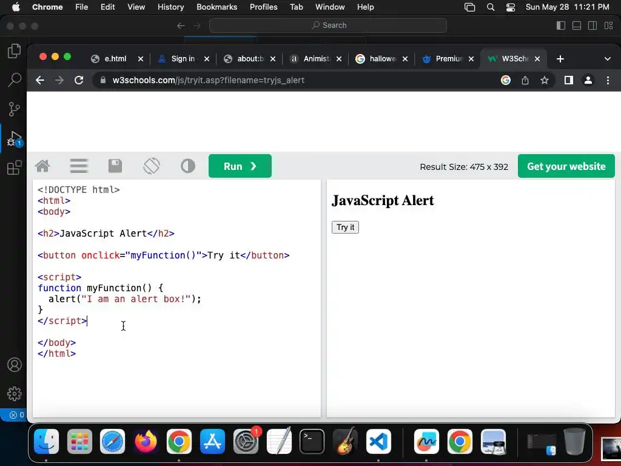Reload the page with refresh icon

click(79, 80)
